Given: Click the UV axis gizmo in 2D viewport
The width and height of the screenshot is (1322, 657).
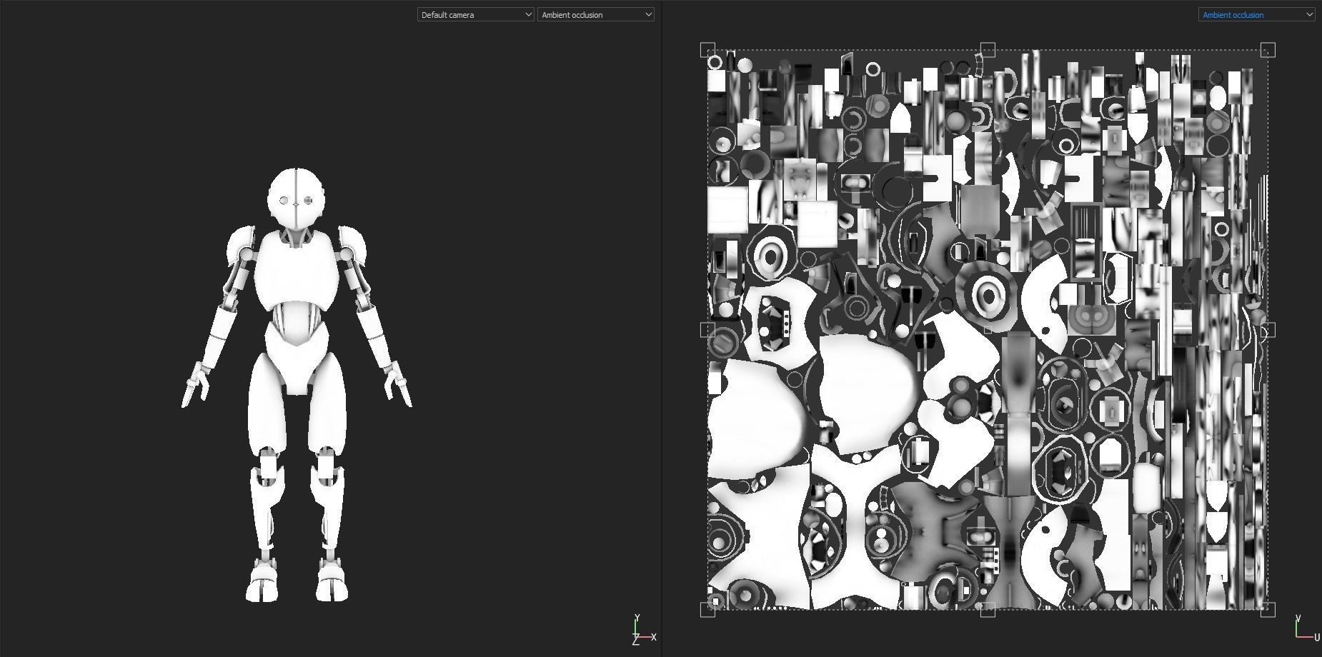Looking at the screenshot, I should click(1306, 628).
